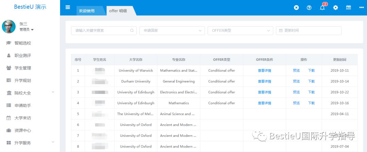Image resolution: width=367 pixels, height=152 pixels.
Task: Click the 专业名称 column header
Action: tap(179, 59)
